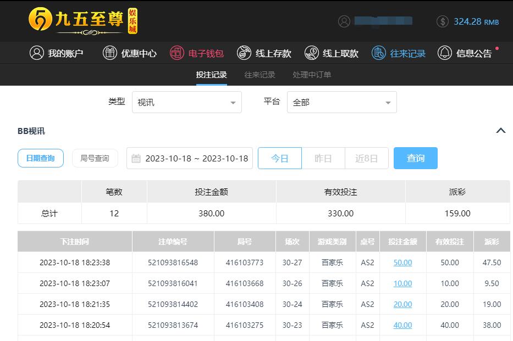Open the 类型 dropdown showing 视讯
Viewport: 513px width, 341px height.
[187, 102]
